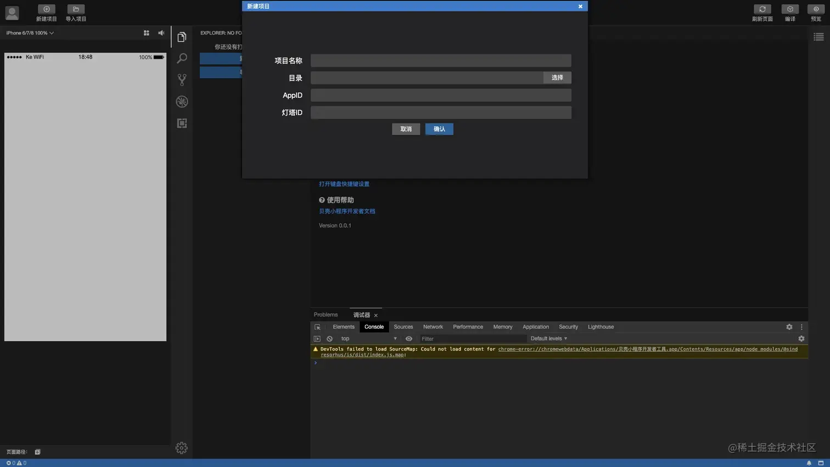Close the 新建项目 dialog
The image size is (830, 467).
[580, 6]
